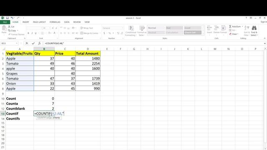This screenshot has width=267, height=150.
Task: Toggle Wrap Text
Action: pos(87,28)
